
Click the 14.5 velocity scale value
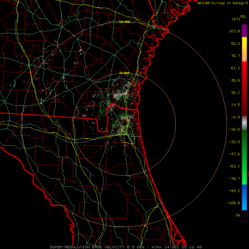pyautogui.click(x=235, y=105)
